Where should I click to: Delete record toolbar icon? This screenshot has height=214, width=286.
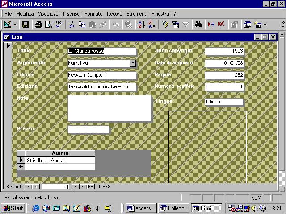(x=221, y=25)
